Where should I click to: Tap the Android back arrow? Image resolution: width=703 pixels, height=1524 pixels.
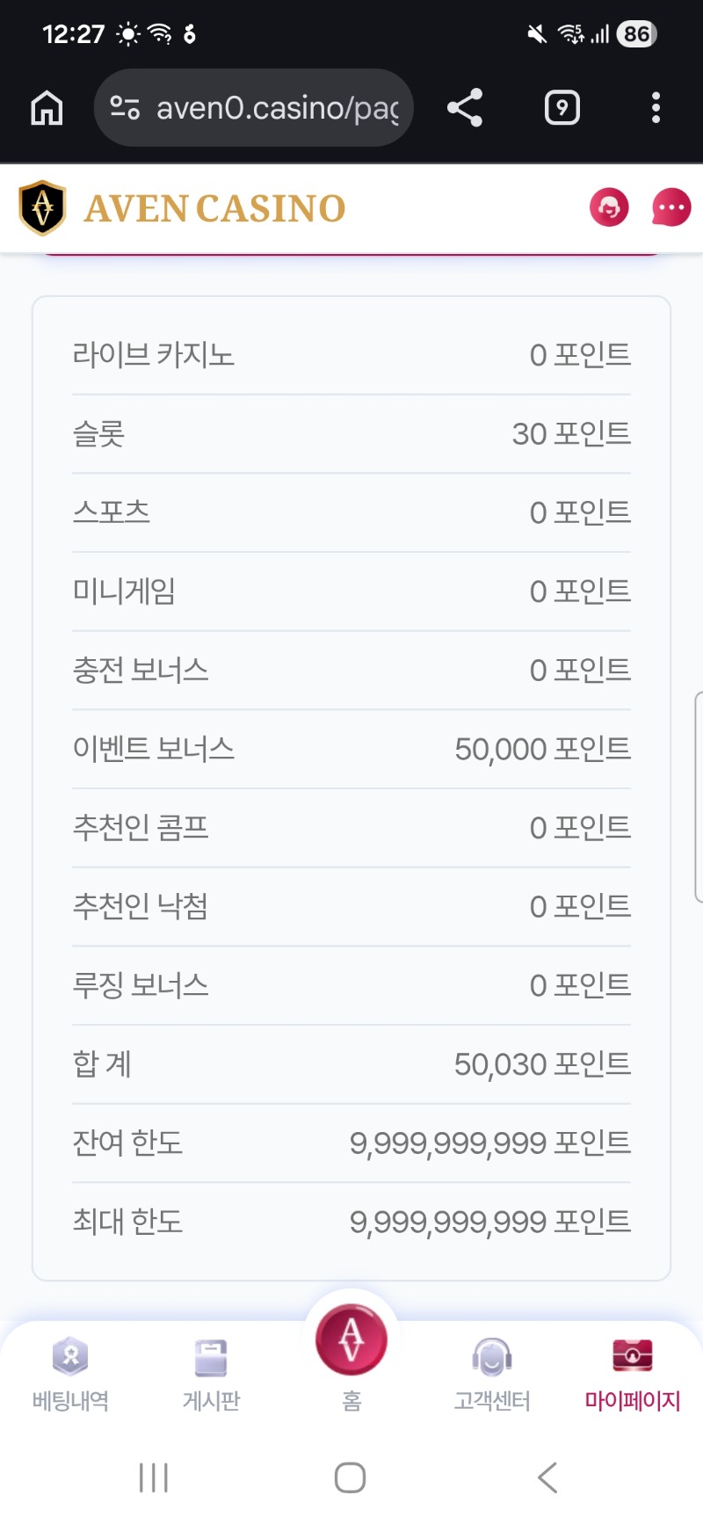[547, 1477]
